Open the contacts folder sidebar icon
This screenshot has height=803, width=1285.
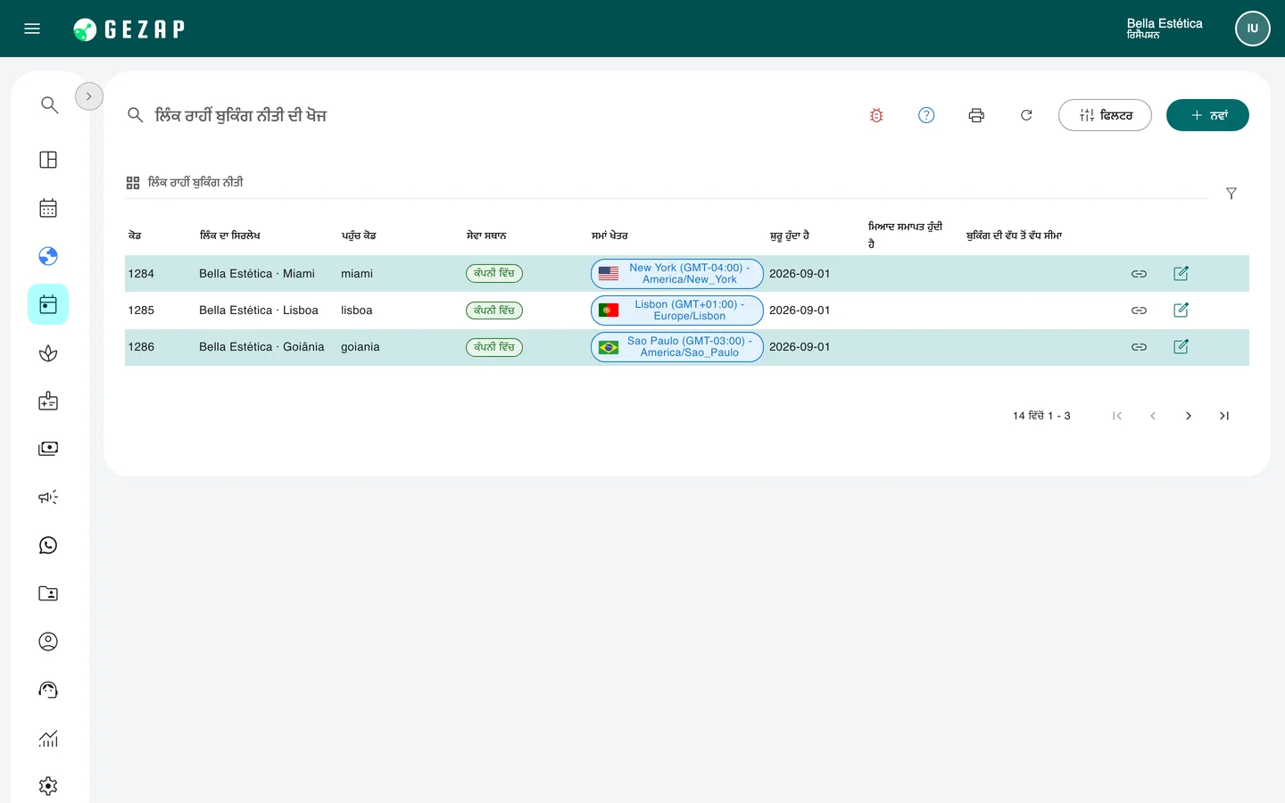click(x=48, y=593)
